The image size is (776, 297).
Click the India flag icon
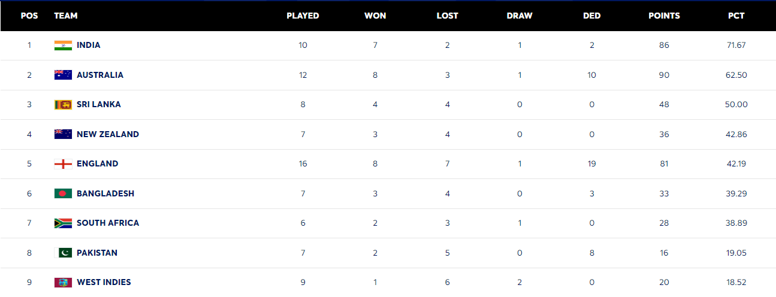63,46
